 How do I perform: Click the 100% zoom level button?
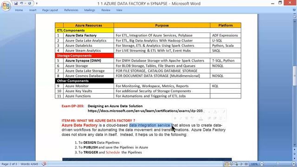tap(254, 164)
